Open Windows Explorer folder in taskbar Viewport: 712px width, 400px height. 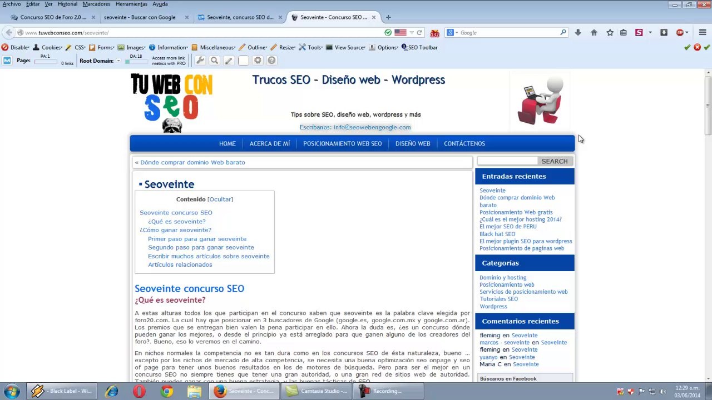coord(194,391)
